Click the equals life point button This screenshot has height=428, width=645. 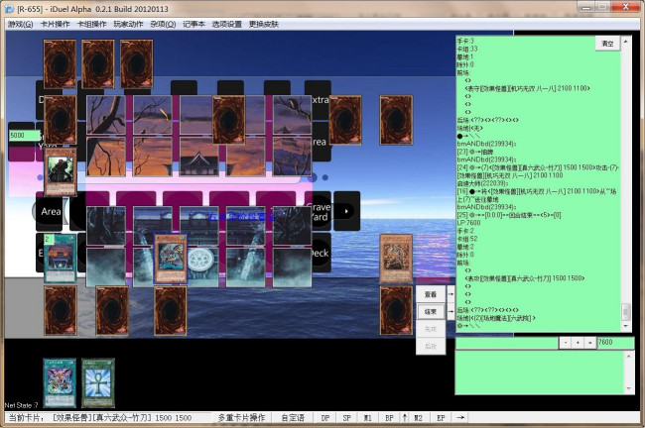590,343
